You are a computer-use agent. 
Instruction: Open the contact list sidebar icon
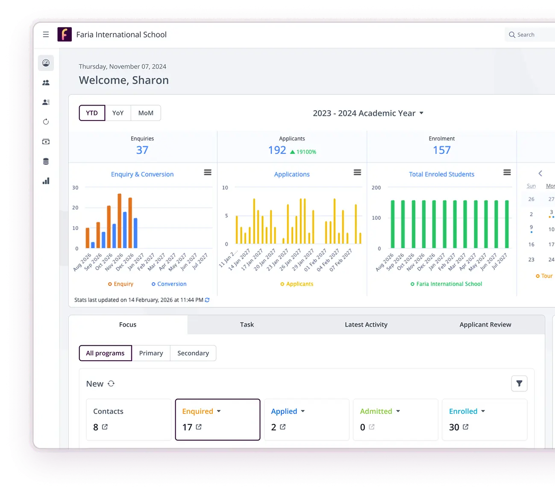46,102
